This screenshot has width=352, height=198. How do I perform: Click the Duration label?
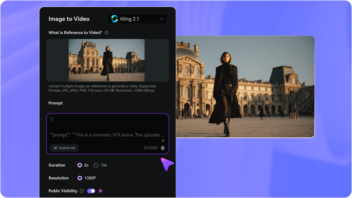57,165
